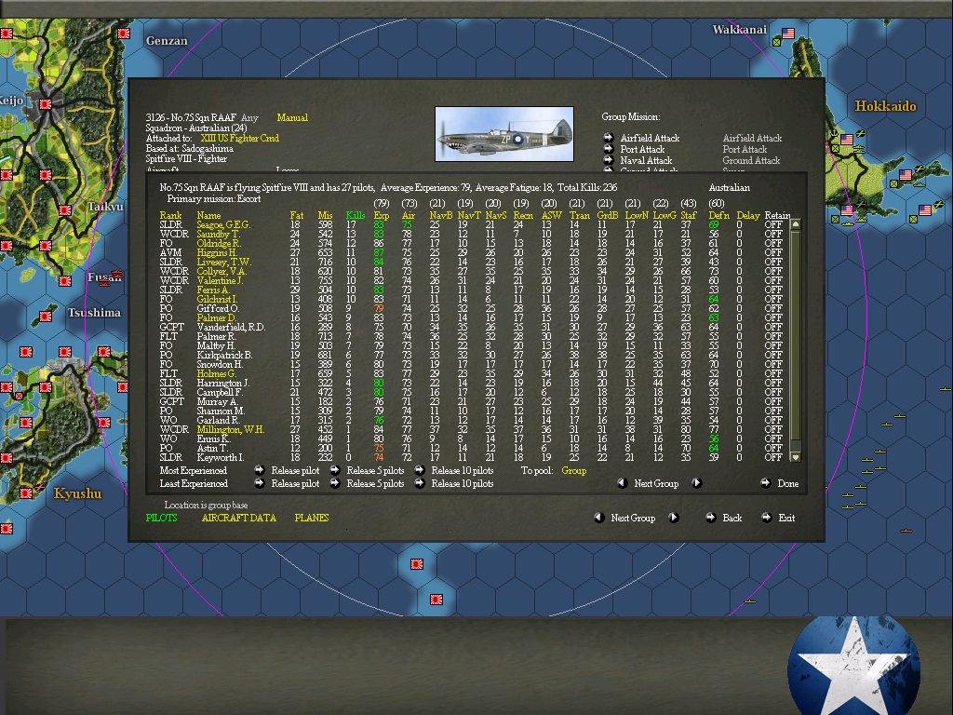Sort pilots by Mis column header
Viewport: 953px width, 715px height.
coord(325,215)
